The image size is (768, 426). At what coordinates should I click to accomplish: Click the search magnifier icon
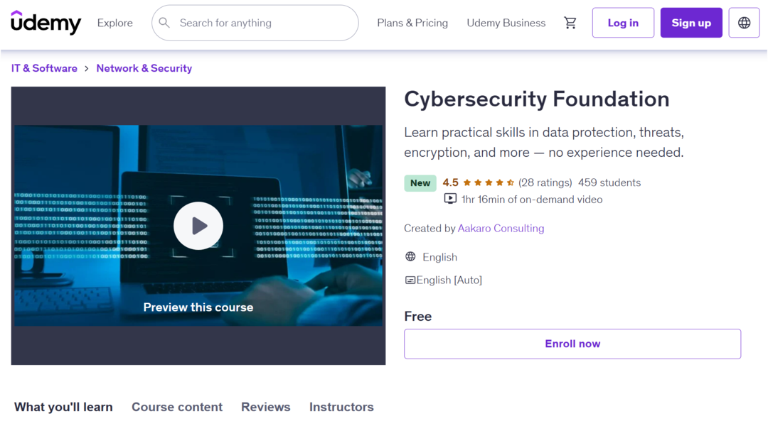[x=164, y=23]
